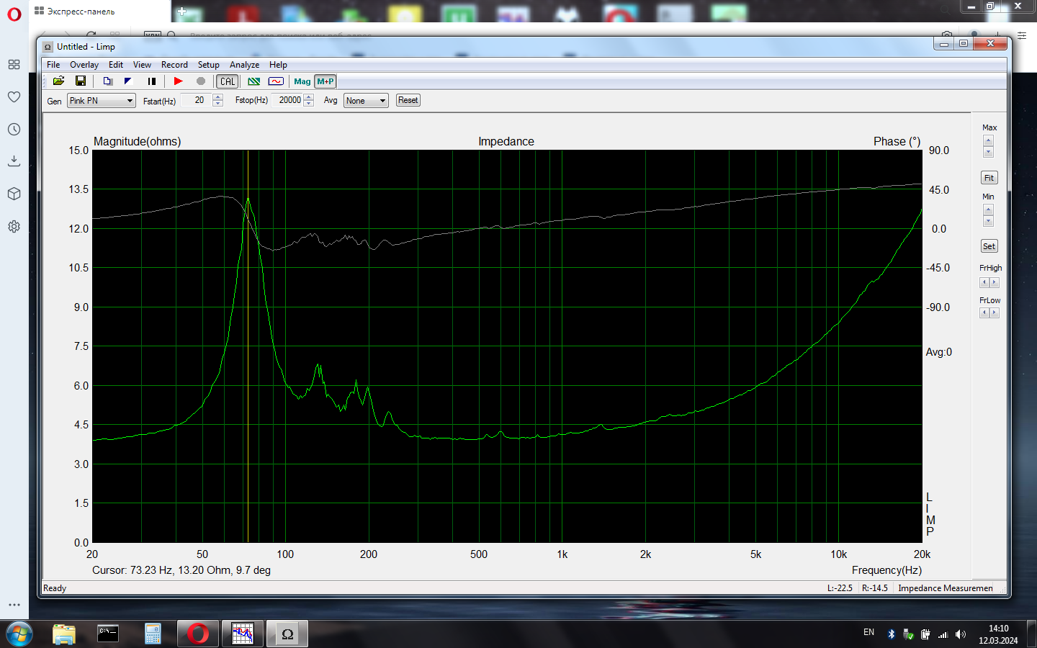Toggle the Mag magnitude-only display

(302, 81)
